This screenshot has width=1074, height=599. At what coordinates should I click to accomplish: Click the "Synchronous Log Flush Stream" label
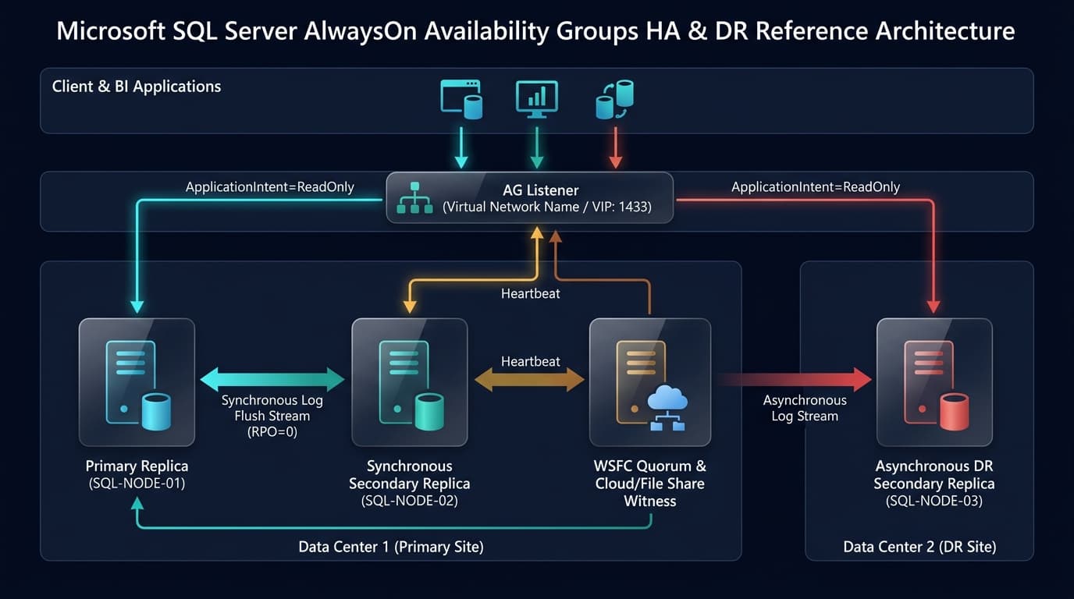[272, 408]
